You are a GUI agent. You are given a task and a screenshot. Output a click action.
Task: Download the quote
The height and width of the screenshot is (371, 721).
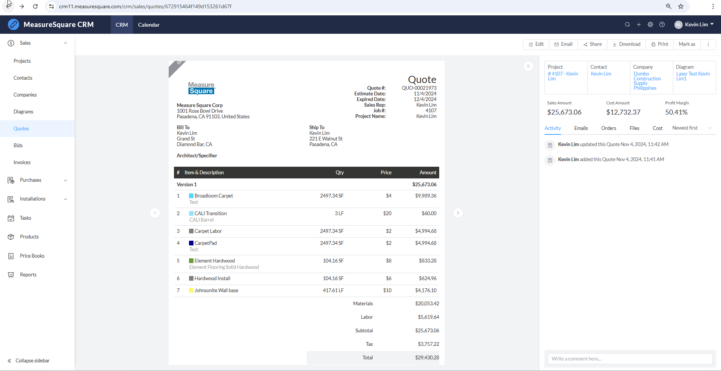[x=626, y=44]
